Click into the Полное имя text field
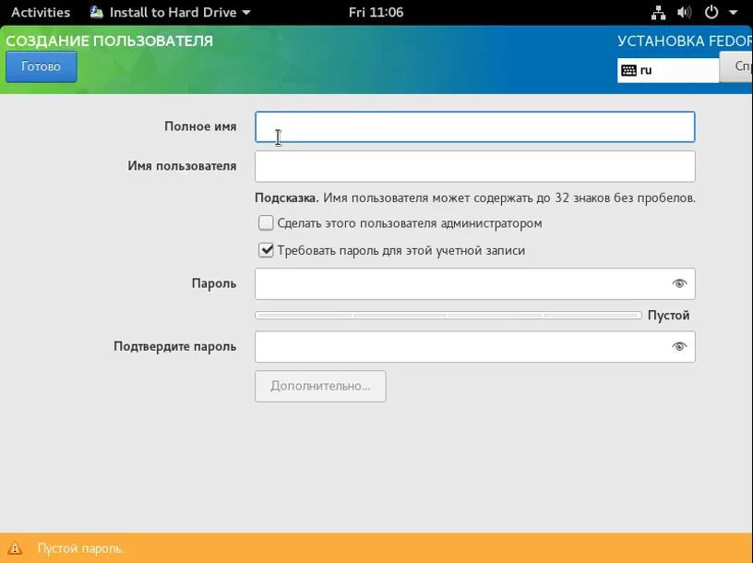Image resolution: width=753 pixels, height=563 pixels. click(475, 126)
